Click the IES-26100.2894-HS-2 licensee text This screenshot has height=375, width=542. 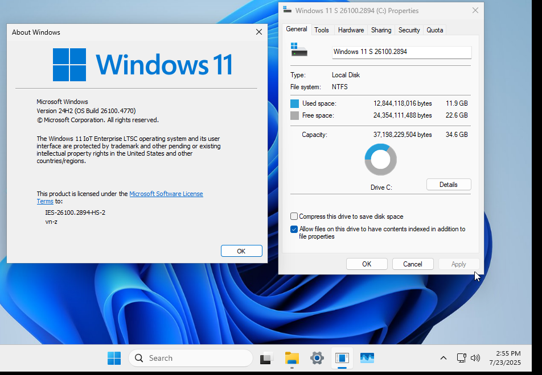pos(75,213)
